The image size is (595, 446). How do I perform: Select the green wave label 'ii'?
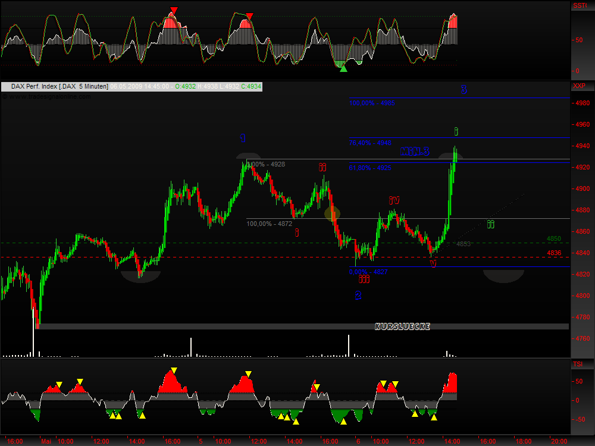491,224
